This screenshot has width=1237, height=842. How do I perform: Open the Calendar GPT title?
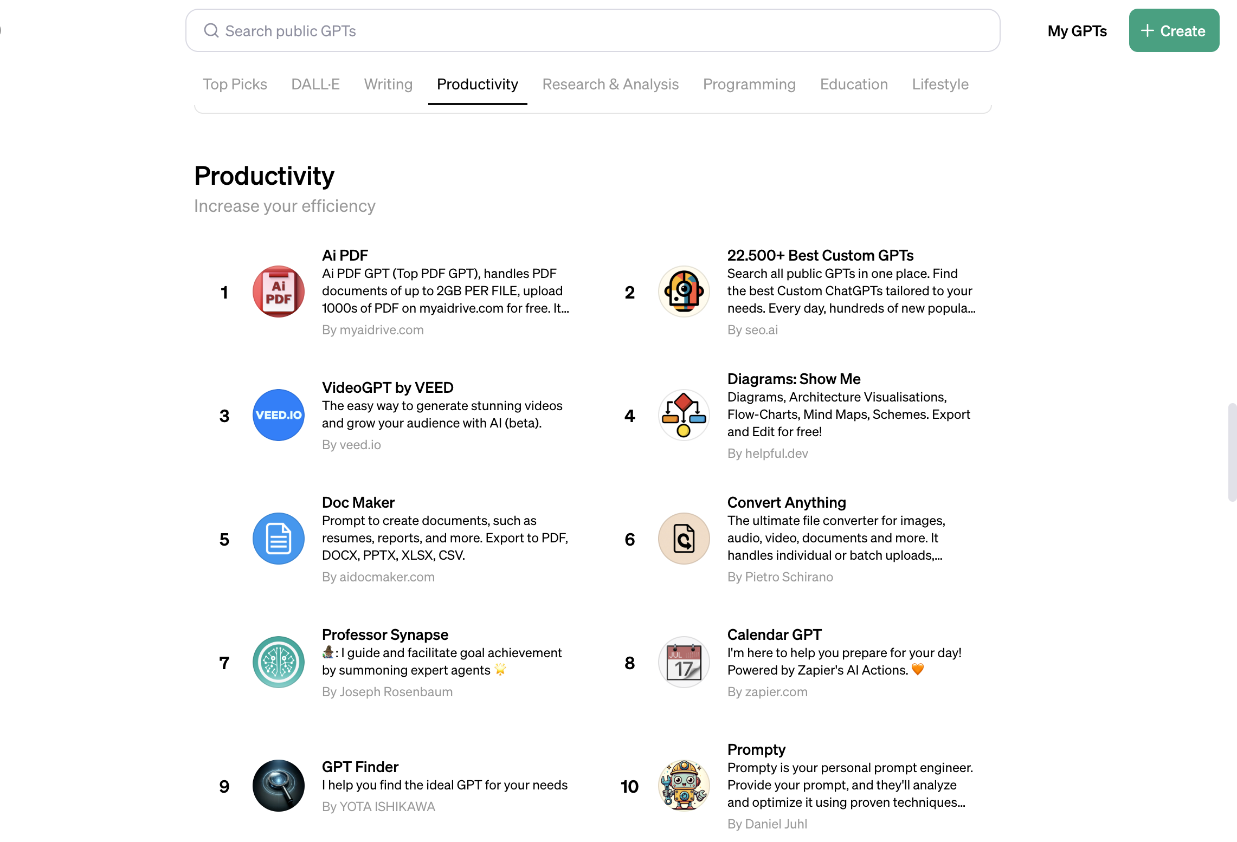[774, 634]
